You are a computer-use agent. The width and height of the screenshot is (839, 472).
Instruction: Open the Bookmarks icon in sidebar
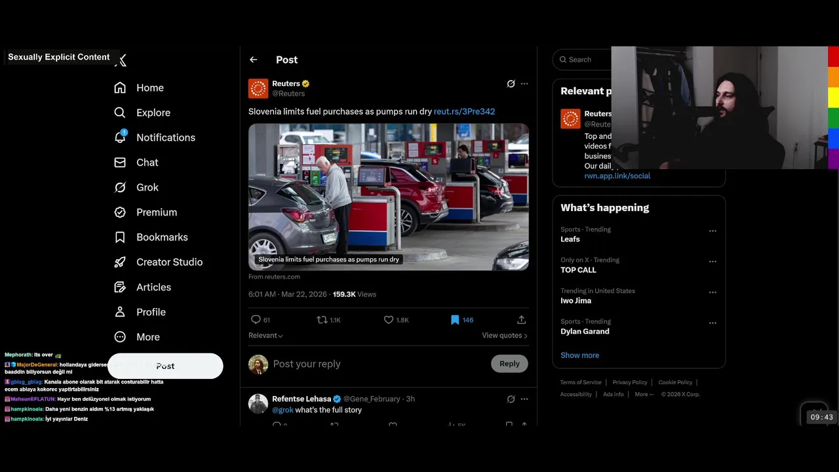pos(120,237)
